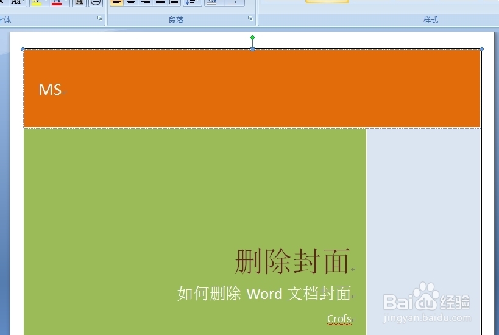Click the subtitle "如何删除 Word 文档封面"
Viewport: 499px width, 335px height.
pos(264,294)
